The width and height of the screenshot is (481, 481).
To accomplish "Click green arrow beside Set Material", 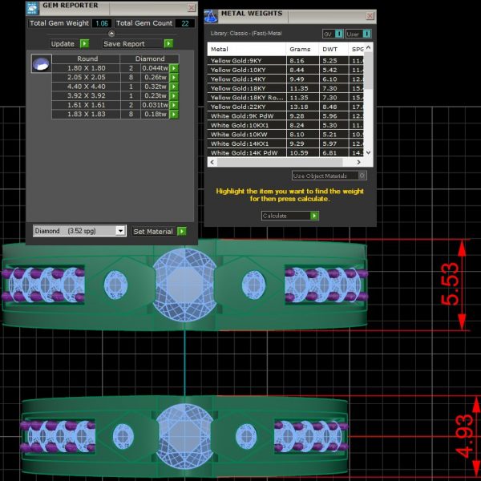I will (x=182, y=232).
